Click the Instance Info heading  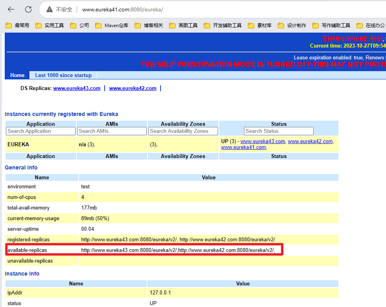(22, 274)
